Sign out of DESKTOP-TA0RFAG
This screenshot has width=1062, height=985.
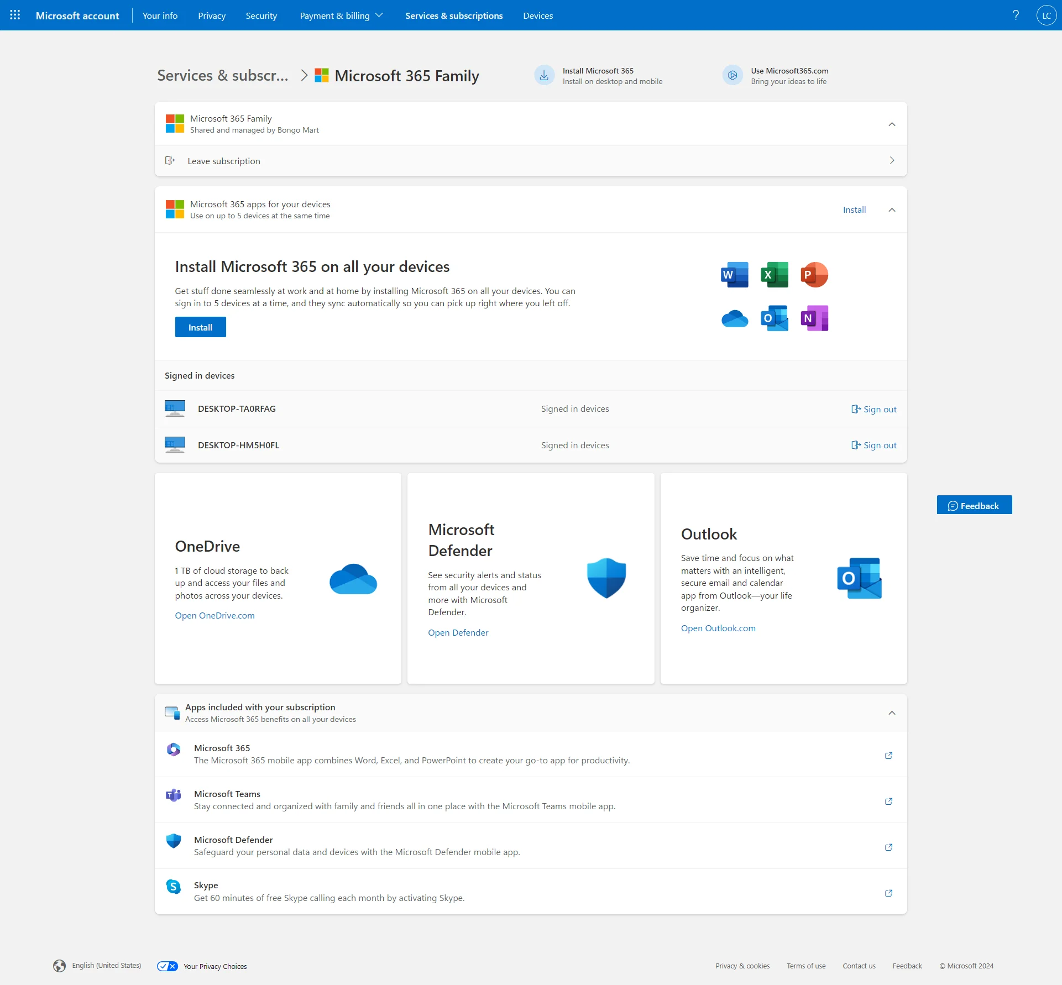(x=873, y=409)
